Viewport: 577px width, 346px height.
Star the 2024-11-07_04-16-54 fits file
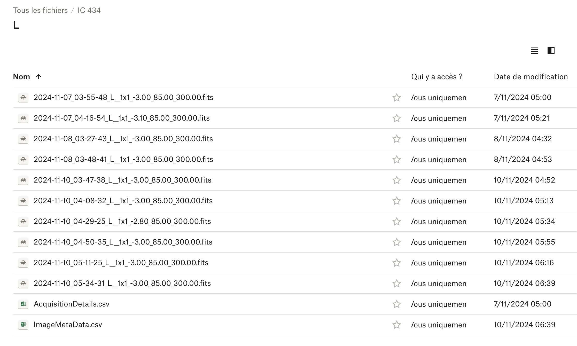coord(396,118)
